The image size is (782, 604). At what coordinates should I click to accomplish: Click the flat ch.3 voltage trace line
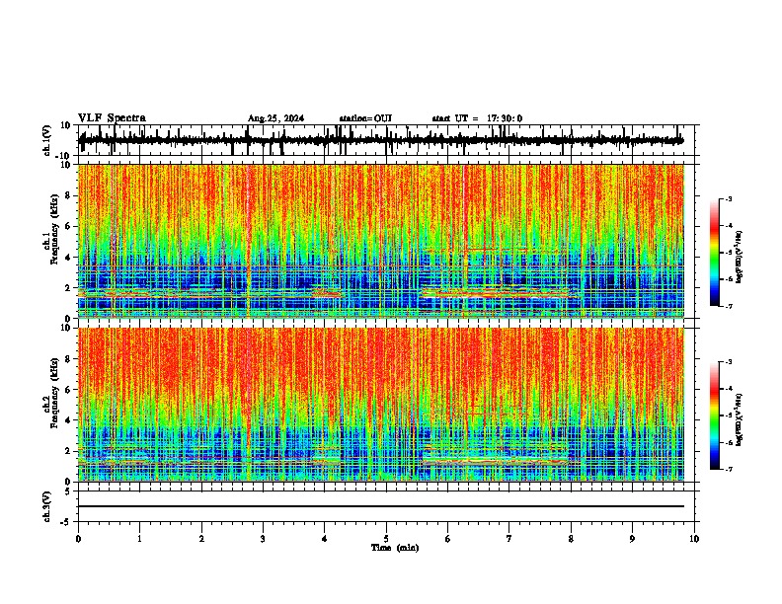click(380, 506)
